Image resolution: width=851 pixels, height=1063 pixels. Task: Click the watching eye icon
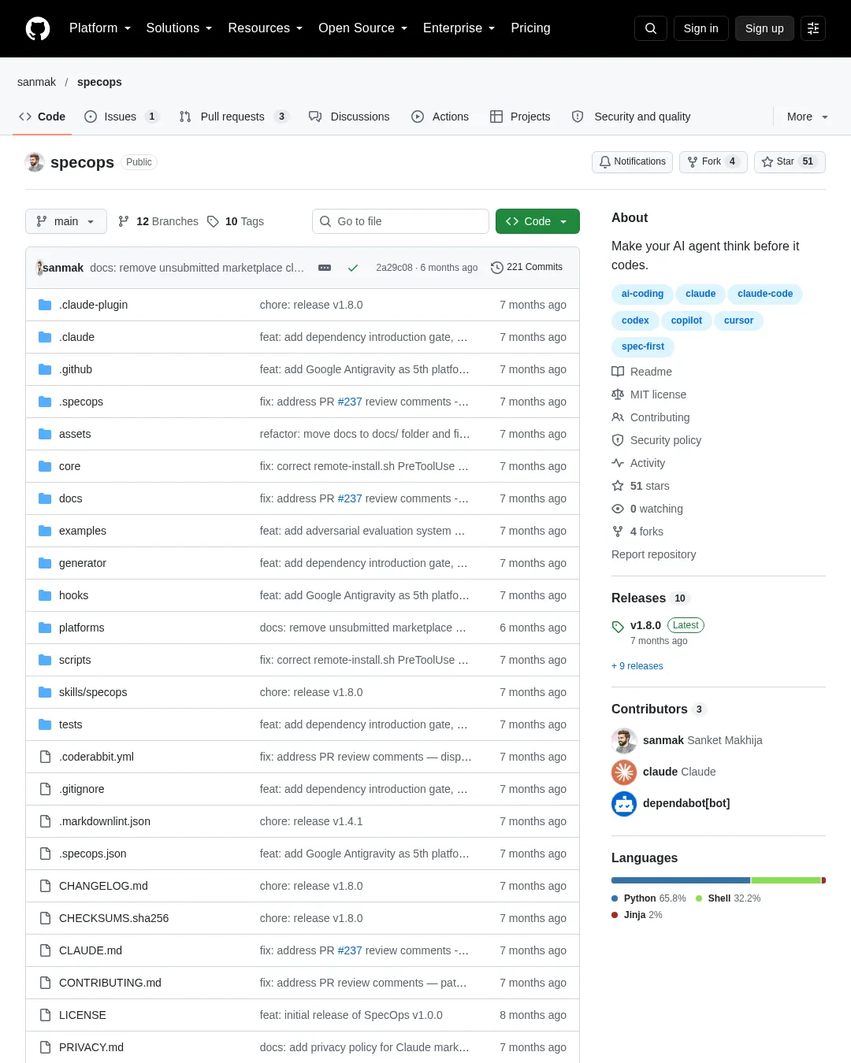point(618,509)
